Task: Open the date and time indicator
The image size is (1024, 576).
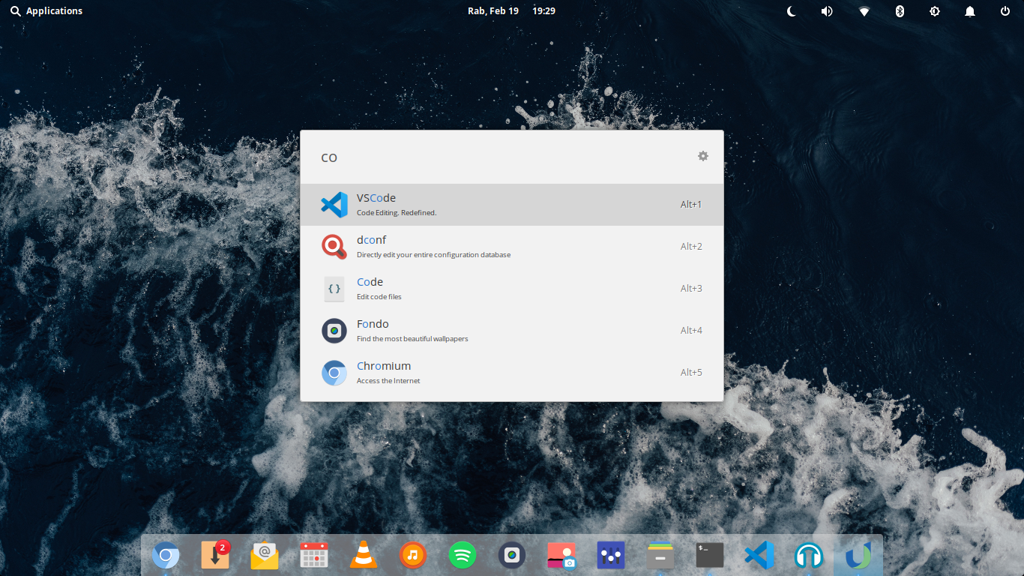Action: pyautogui.click(x=512, y=10)
